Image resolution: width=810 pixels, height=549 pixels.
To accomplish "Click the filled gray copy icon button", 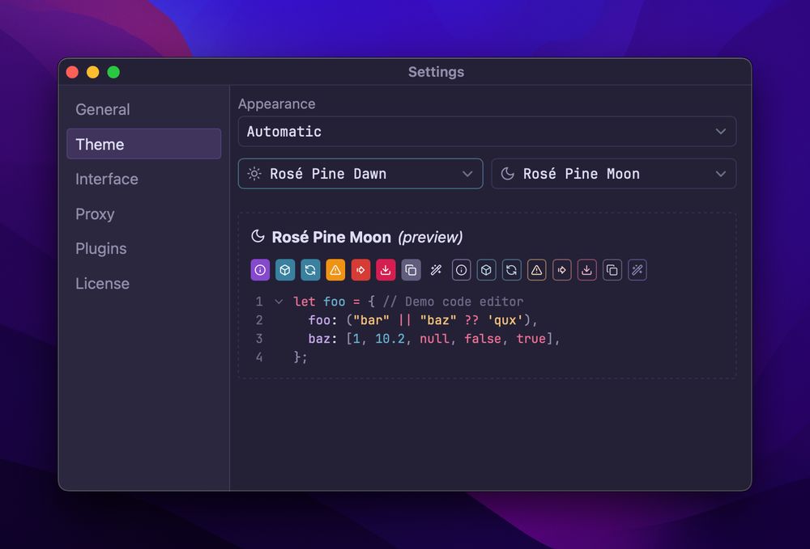I will [x=411, y=270].
